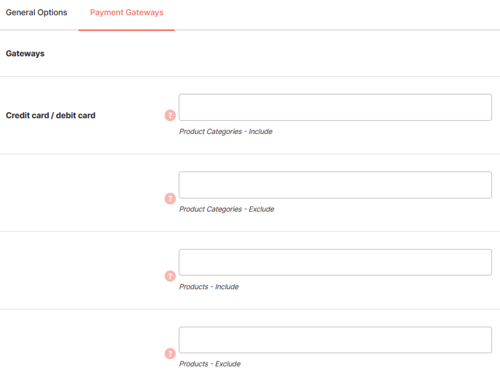Click the Gateways section heading
The height and width of the screenshot is (379, 500).
click(x=25, y=54)
